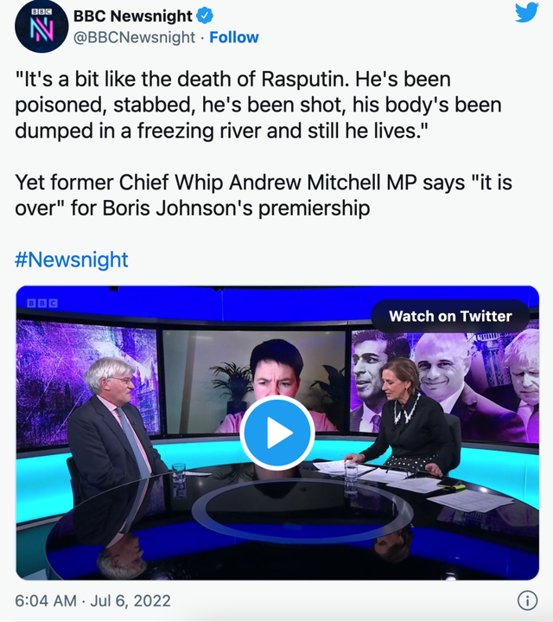Viewport: 553px width, 622px height.
Task: Click the Rasputin quote tweet text
Action: pyautogui.click(x=258, y=106)
